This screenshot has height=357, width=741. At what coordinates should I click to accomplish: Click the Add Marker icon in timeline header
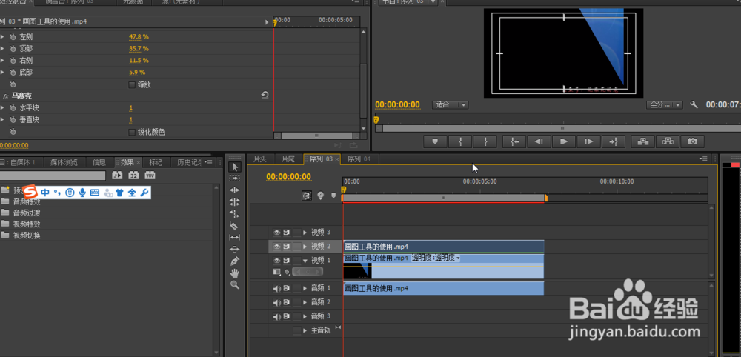(333, 195)
